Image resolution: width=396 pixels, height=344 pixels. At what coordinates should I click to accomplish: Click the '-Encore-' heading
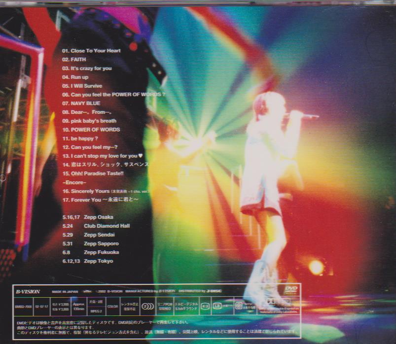click(x=74, y=182)
